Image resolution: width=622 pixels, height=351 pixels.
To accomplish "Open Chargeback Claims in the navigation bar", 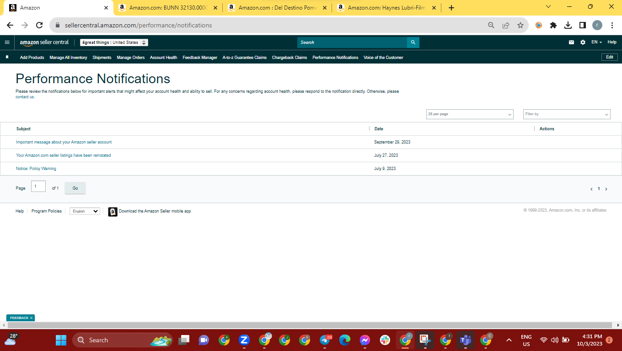I will [x=290, y=58].
